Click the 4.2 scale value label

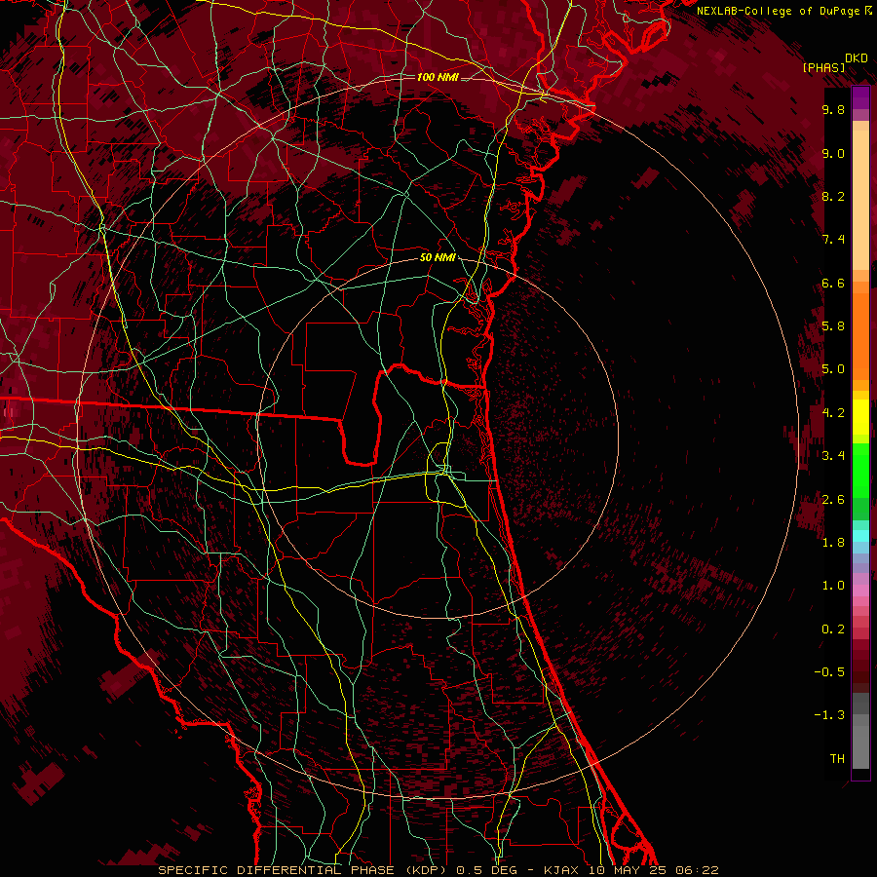point(833,412)
